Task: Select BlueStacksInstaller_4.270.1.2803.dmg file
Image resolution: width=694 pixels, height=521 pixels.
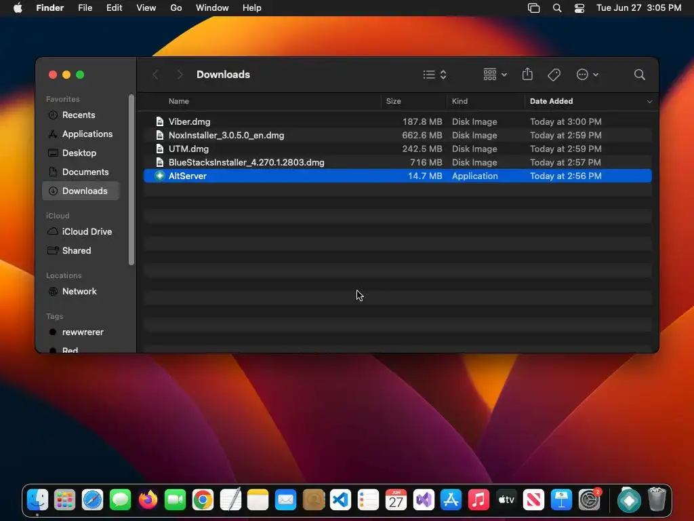Action: click(397, 163)
